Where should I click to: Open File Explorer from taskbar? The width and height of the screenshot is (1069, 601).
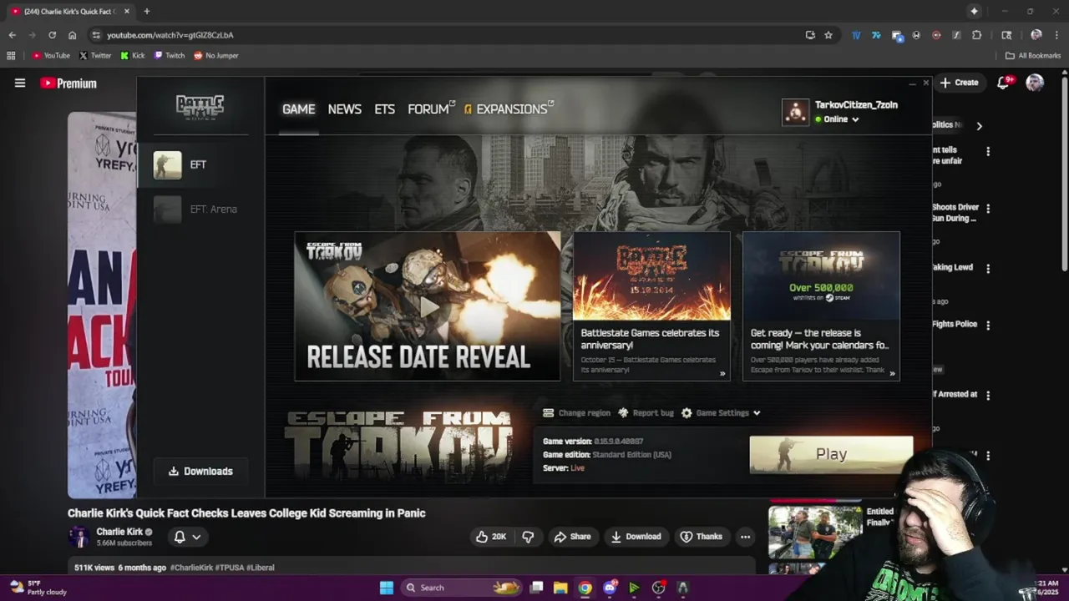[x=560, y=588]
